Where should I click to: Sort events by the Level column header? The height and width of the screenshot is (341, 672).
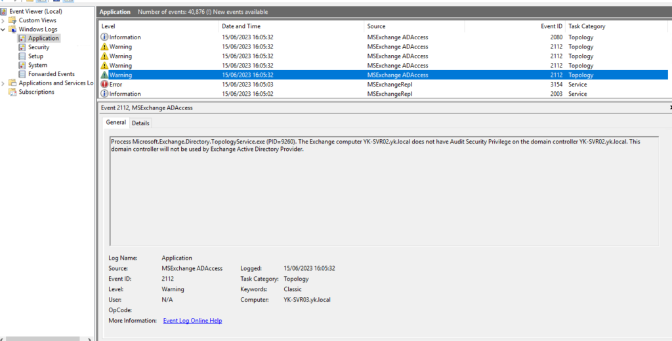(157, 26)
